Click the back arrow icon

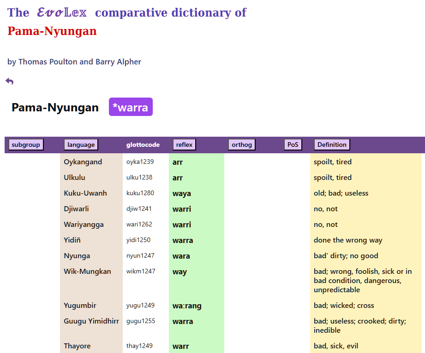pos(10,81)
